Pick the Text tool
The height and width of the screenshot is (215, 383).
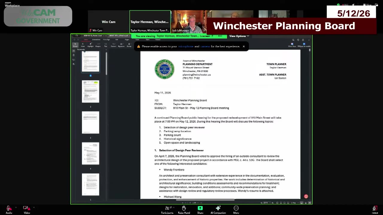coord(106,45)
